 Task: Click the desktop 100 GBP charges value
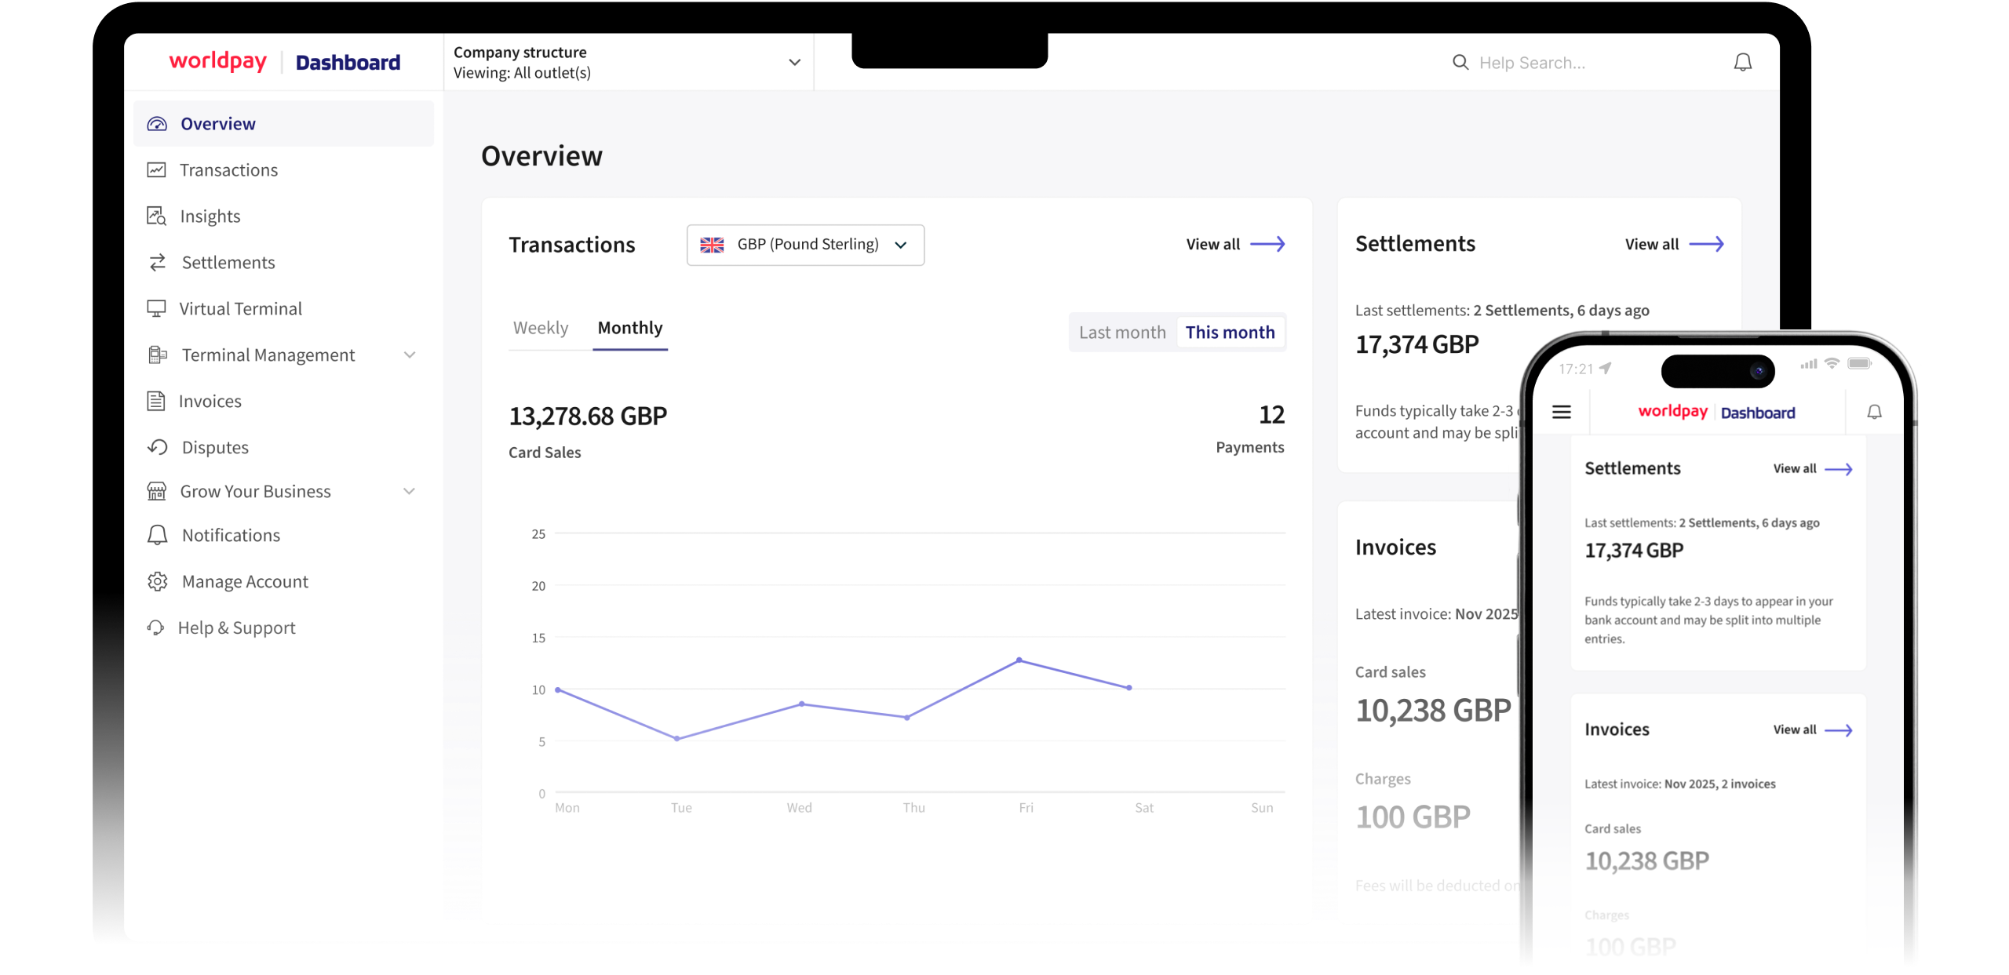pyautogui.click(x=1413, y=817)
